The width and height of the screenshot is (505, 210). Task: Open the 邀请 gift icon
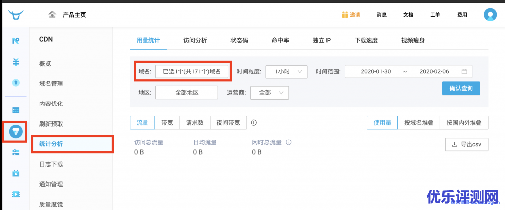tap(345, 15)
